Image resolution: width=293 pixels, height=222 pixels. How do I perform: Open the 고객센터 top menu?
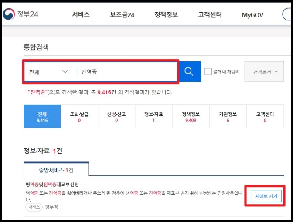click(x=210, y=15)
